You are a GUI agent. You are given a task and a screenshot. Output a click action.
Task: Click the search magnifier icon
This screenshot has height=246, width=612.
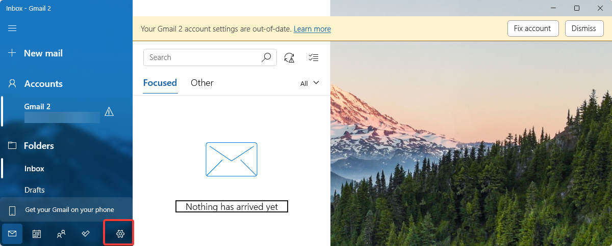click(266, 57)
